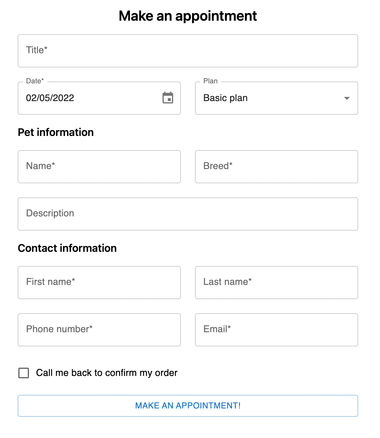Click the Breed input field
Screen dimensions: 380x438
pyautogui.click(x=276, y=166)
